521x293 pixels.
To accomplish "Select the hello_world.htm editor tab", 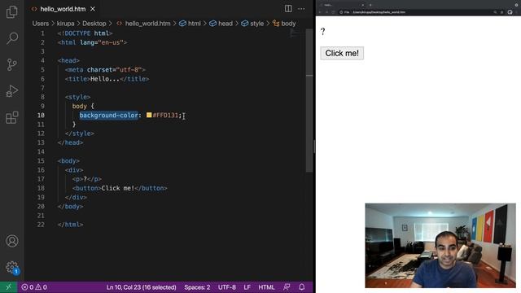I will (63, 9).
